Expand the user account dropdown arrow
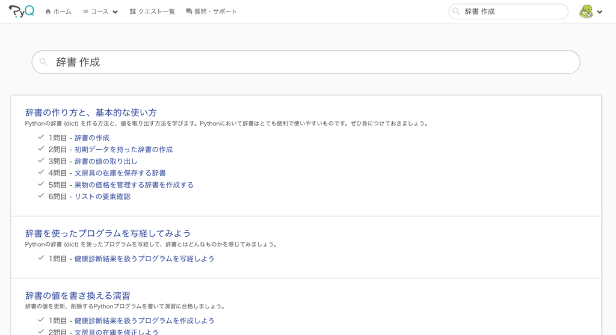This screenshot has width=616, height=335. coord(600,12)
